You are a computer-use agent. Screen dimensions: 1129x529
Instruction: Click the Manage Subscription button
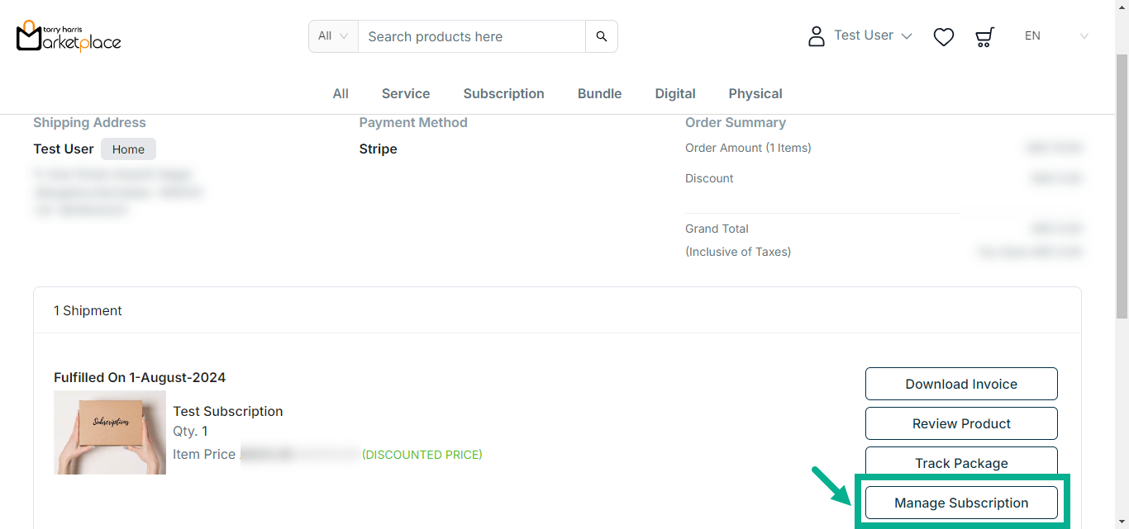960,503
